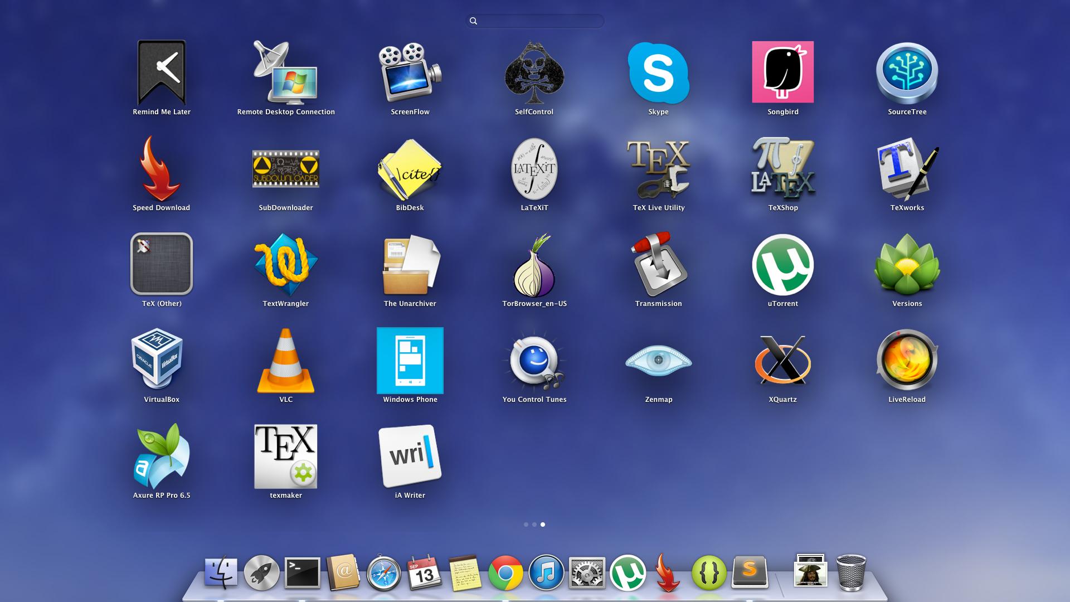This screenshot has width=1070, height=602.
Task: Click the Launchpad search field
Action: [535, 21]
